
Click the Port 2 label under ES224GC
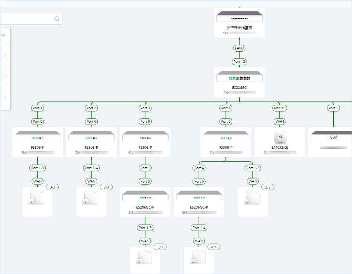point(91,108)
